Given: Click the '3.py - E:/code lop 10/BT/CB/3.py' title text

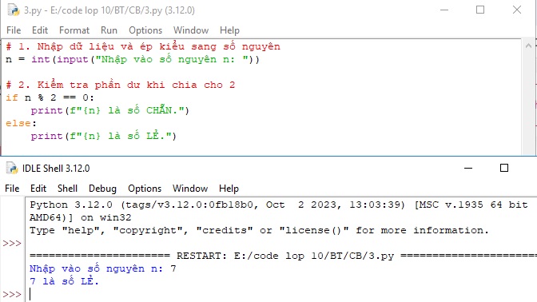Looking at the screenshot, I should coord(109,10).
